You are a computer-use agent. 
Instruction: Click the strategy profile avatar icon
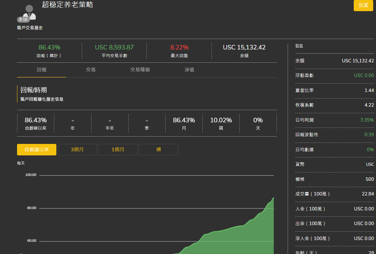tap(29, 12)
